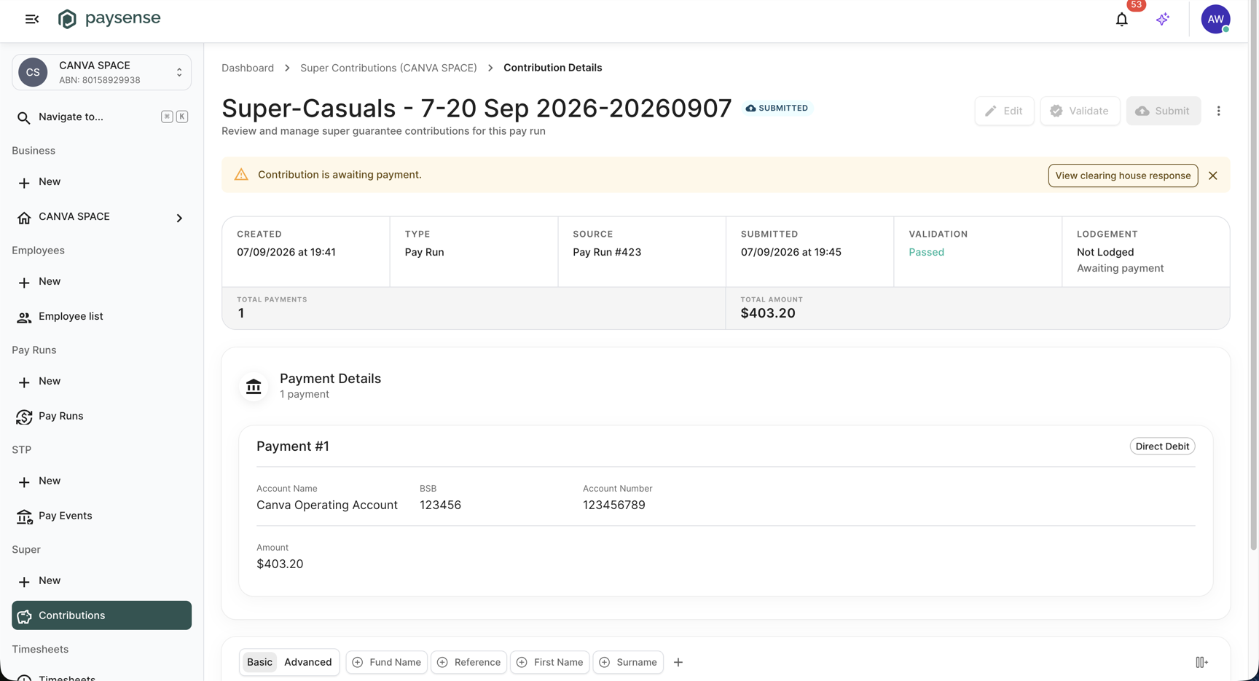Viewport: 1259px width, 681px height.
Task: Open the AI sparkle assistant icon
Action: (1163, 20)
